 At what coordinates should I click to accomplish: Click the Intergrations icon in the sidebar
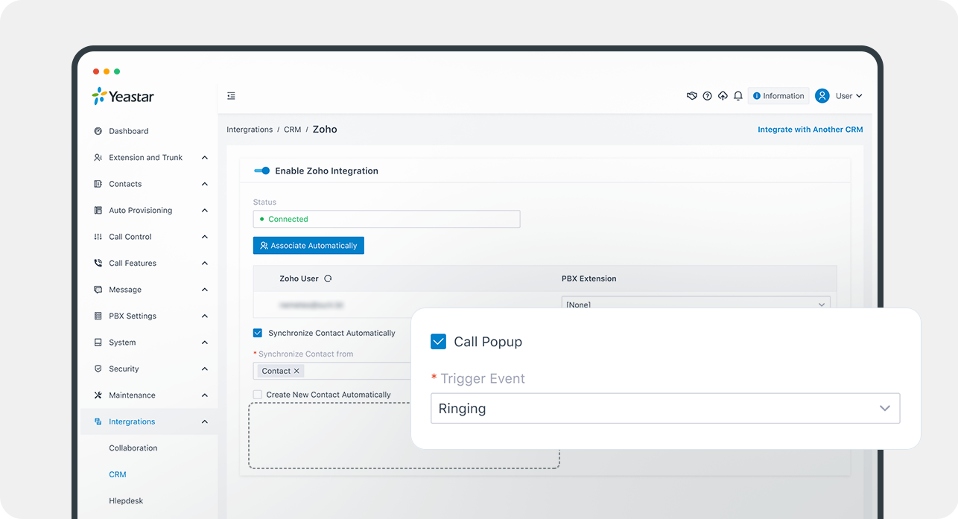click(x=98, y=422)
